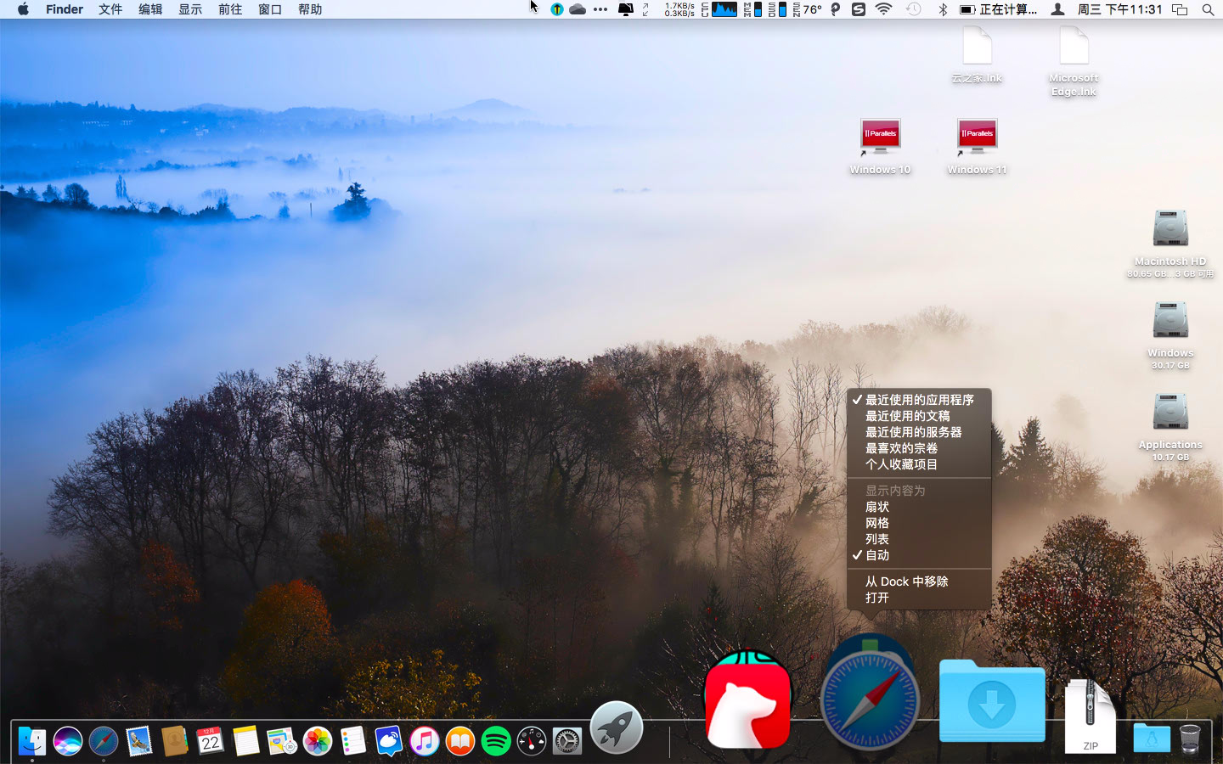Open the Bear app in the Dock
Screen dimensions: 1223x764
click(747, 700)
